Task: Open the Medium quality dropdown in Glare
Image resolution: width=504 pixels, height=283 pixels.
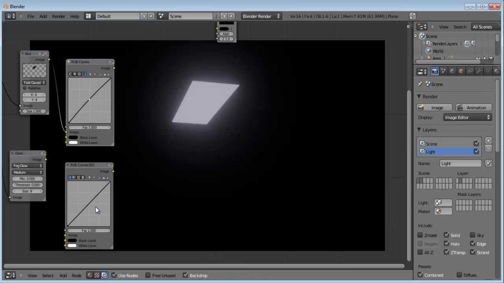Action: [x=27, y=172]
